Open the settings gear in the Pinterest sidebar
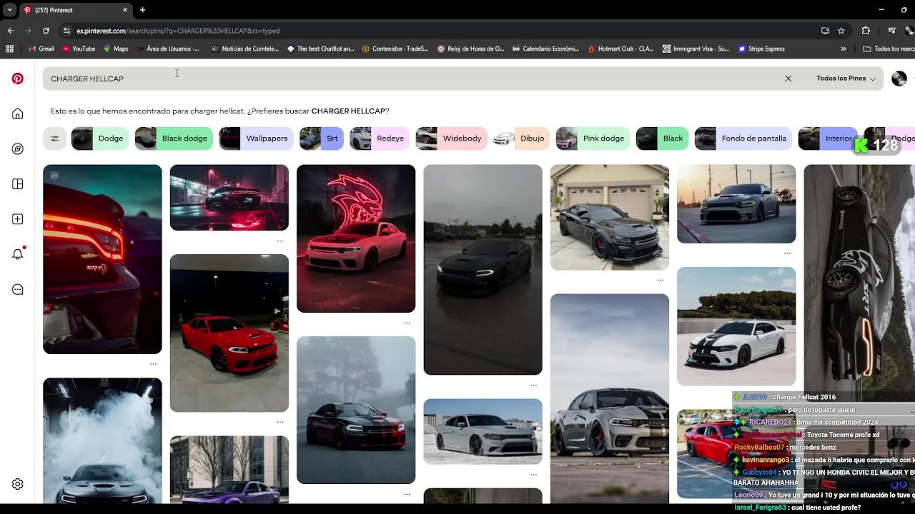The width and height of the screenshot is (915, 514). (18, 484)
